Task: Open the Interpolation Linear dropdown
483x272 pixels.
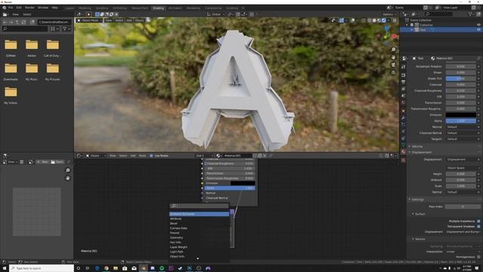Action: click(x=463, y=252)
